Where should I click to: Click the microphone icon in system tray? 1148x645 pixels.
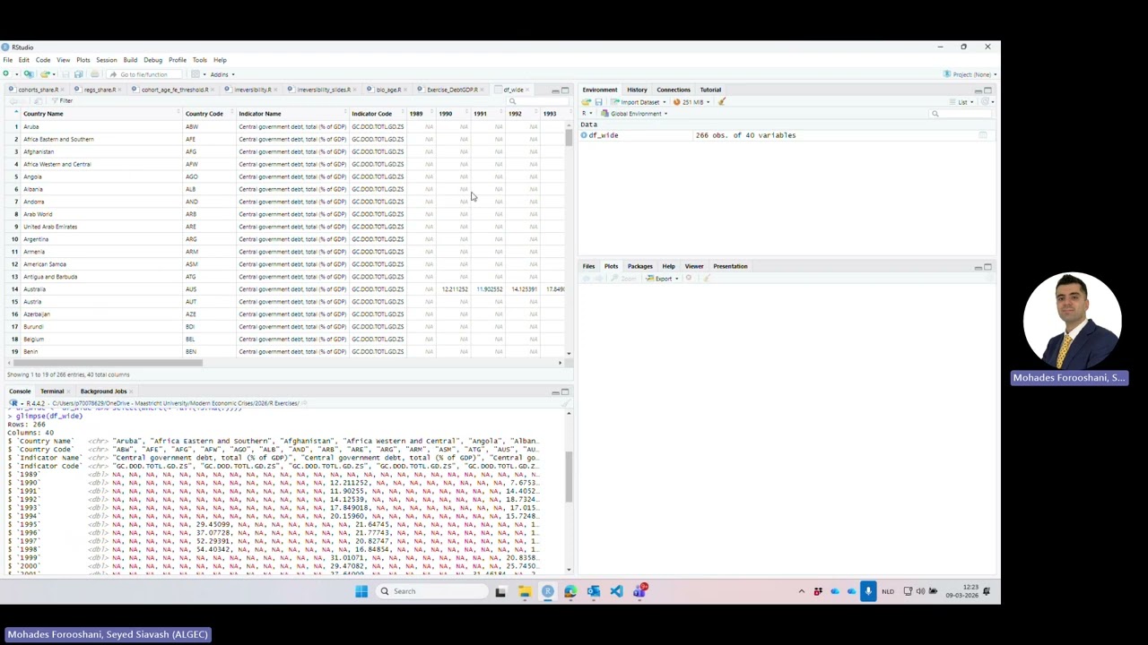867,591
